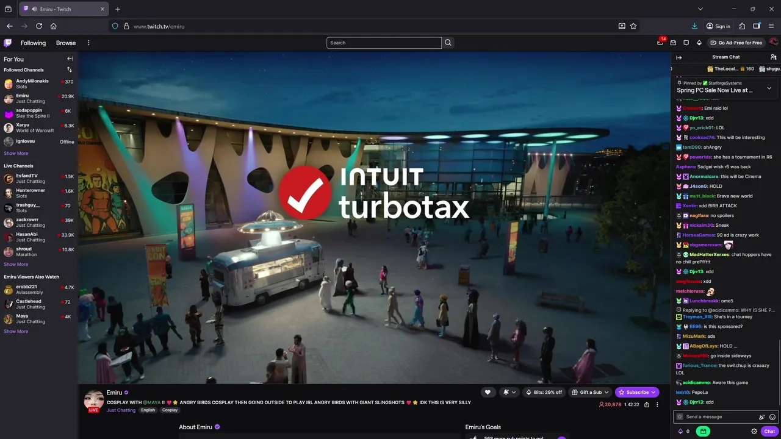Open chat settings gear
The height and width of the screenshot is (439, 781).
tap(754, 431)
